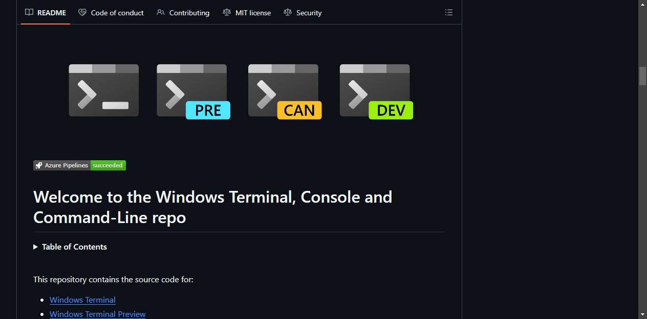Click the DEV terminal logo
647x319 pixels.
tap(376, 92)
